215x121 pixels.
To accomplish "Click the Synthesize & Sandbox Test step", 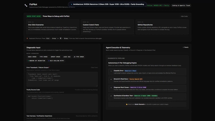I will point(147,97).
